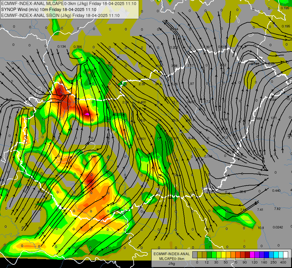This screenshot has width=292, height=268.
Task: Click map value 0.134
Action: tap(61, 46)
